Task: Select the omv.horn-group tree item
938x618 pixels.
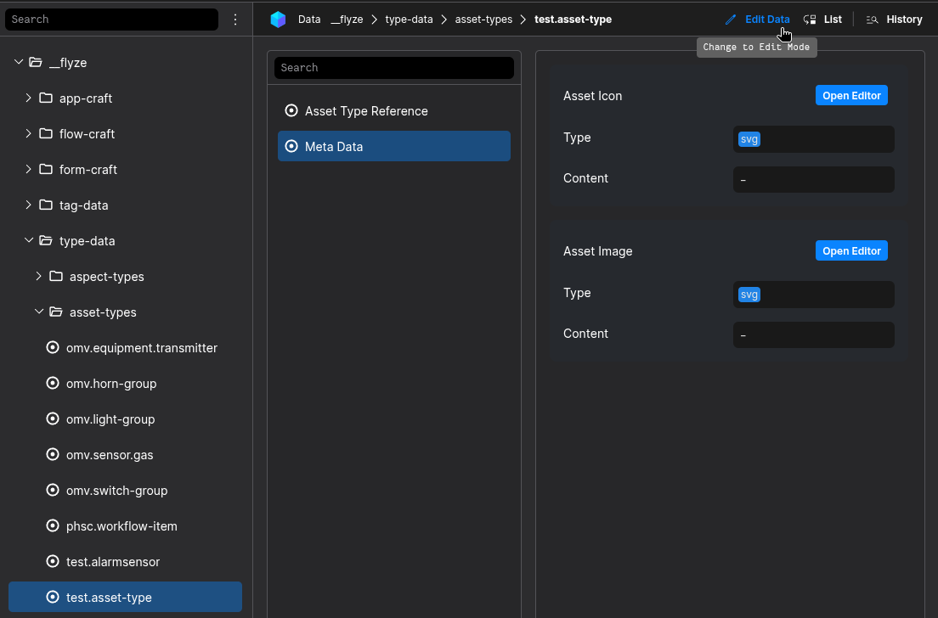Action: 111,384
